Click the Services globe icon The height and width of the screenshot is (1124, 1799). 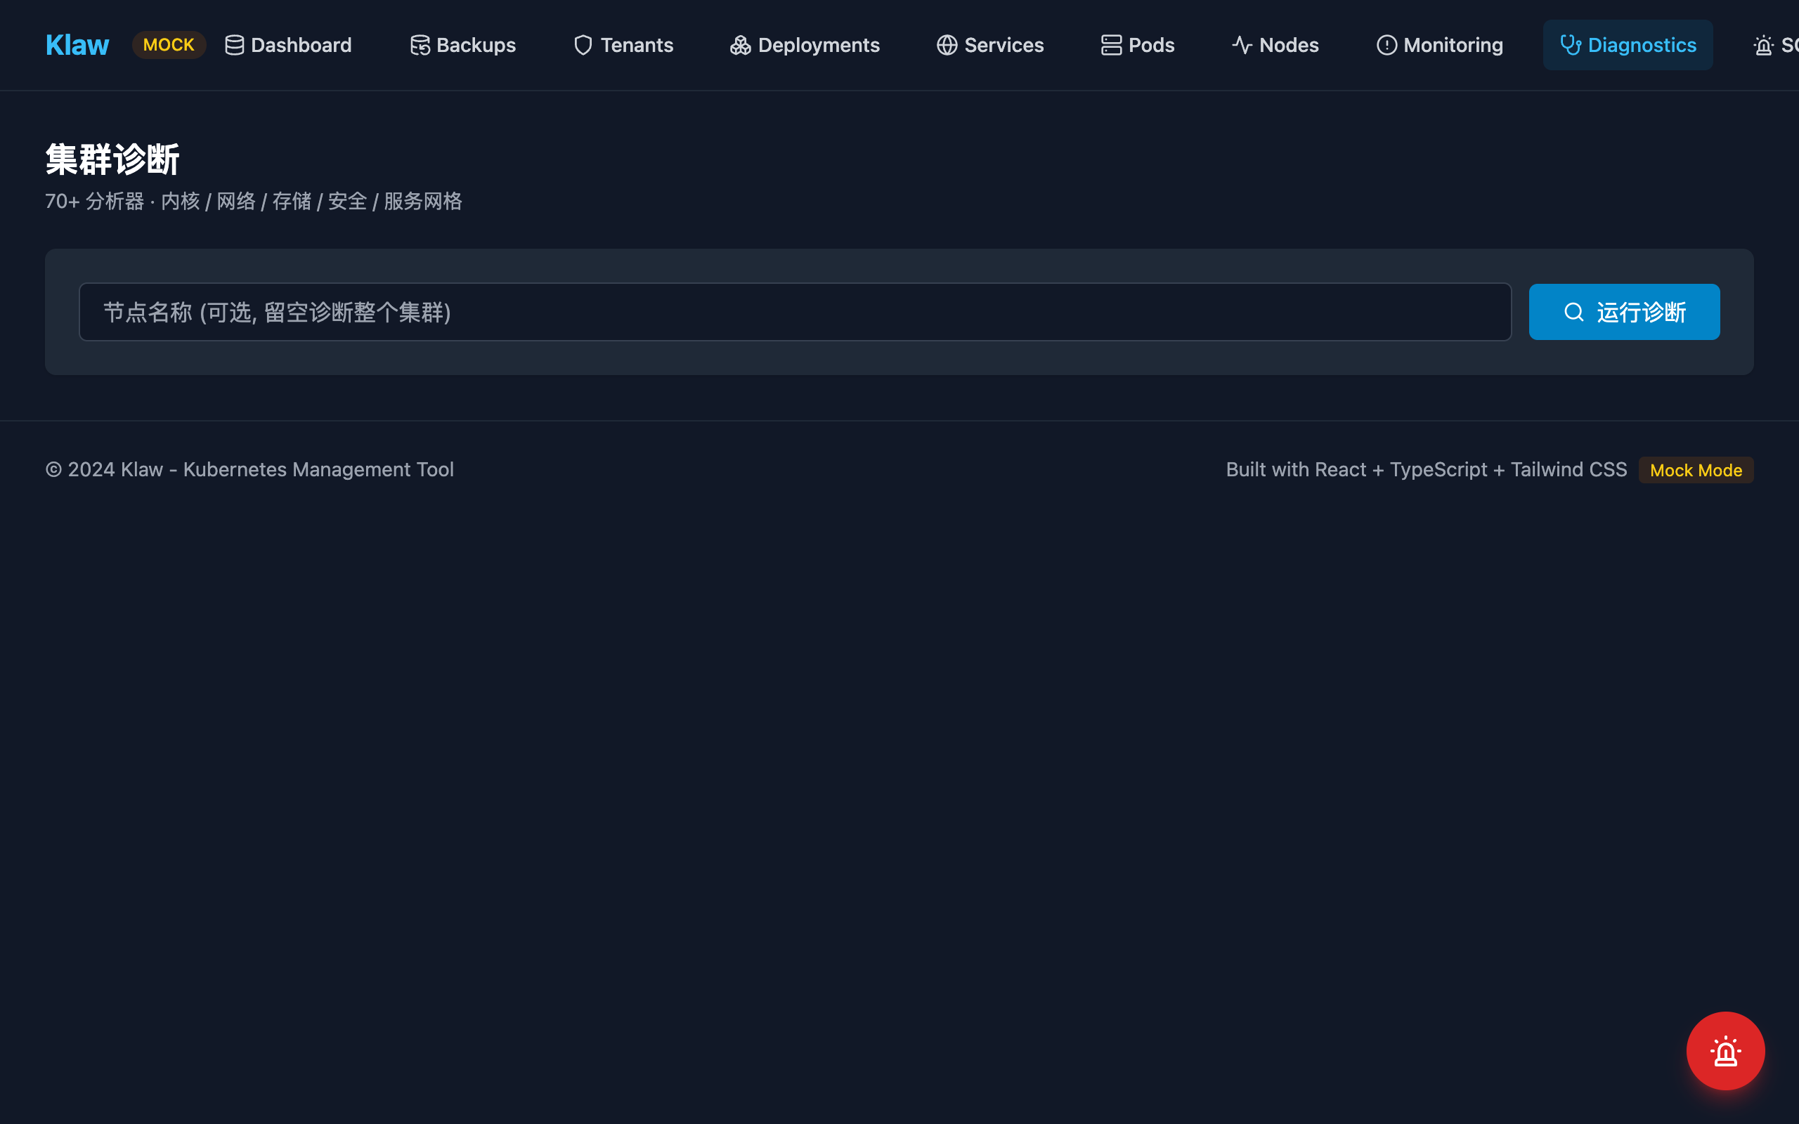tap(947, 46)
